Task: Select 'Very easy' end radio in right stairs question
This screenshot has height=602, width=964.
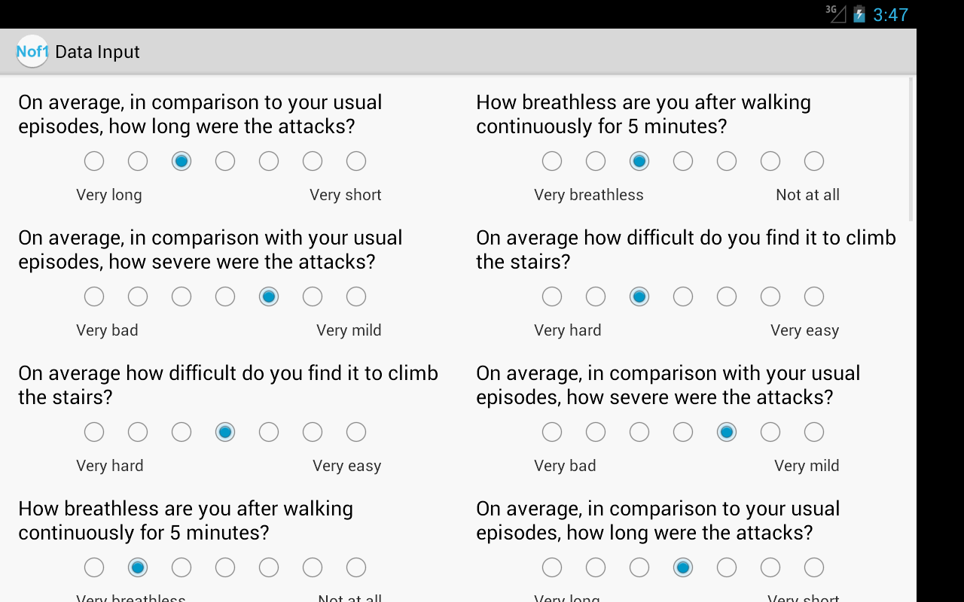Action: click(814, 296)
